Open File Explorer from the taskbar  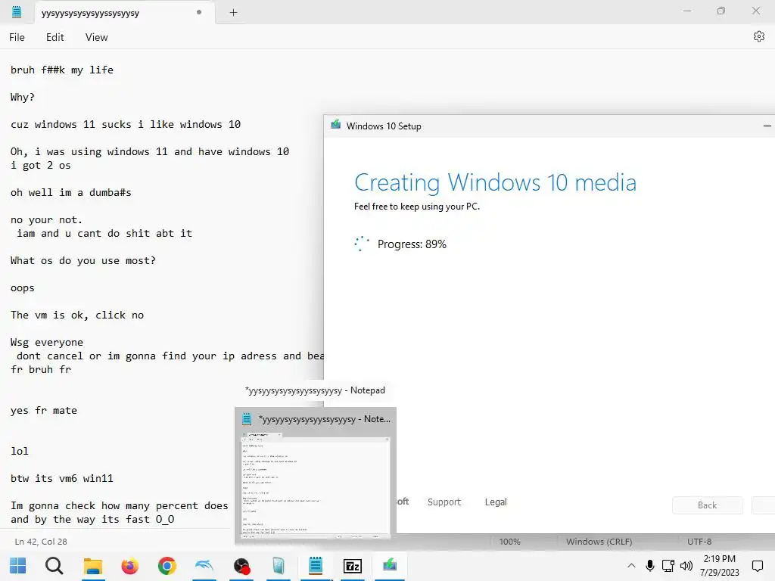92,566
